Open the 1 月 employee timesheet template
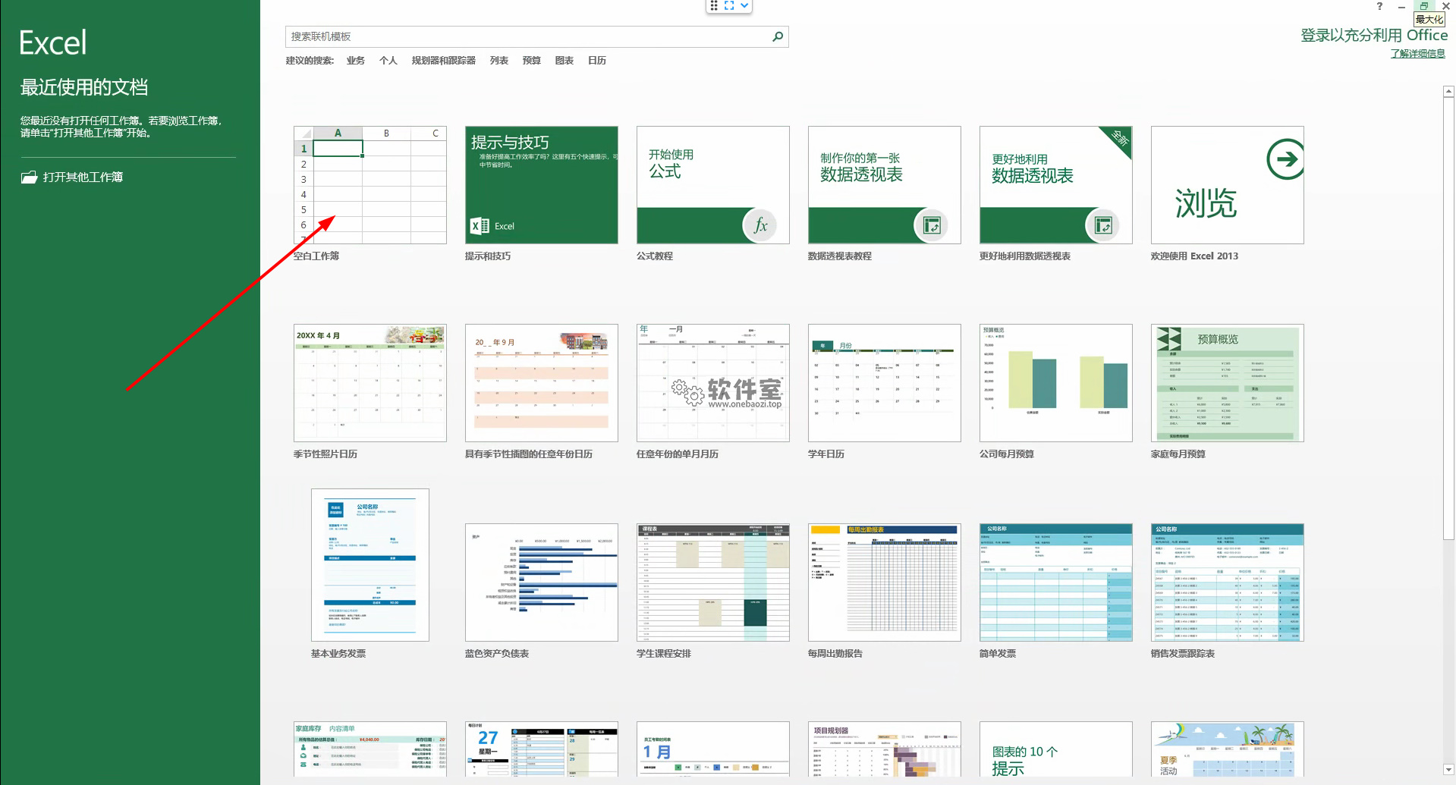Screen dimensions: 1456x785 click(x=713, y=749)
